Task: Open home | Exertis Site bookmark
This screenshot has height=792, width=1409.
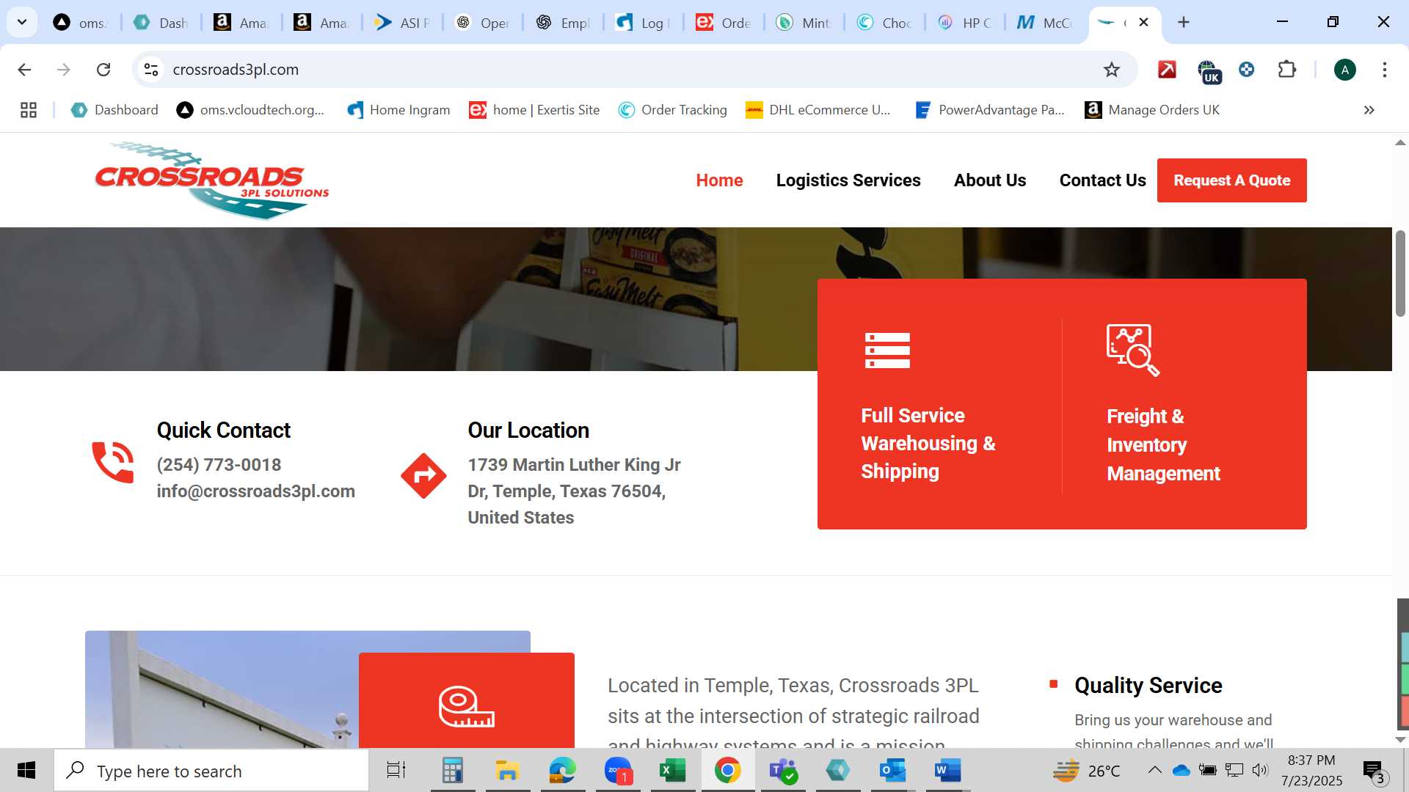Action: click(534, 110)
